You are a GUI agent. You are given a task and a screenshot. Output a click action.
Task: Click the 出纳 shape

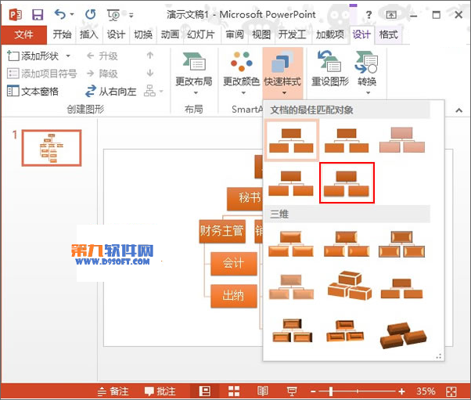tap(234, 296)
